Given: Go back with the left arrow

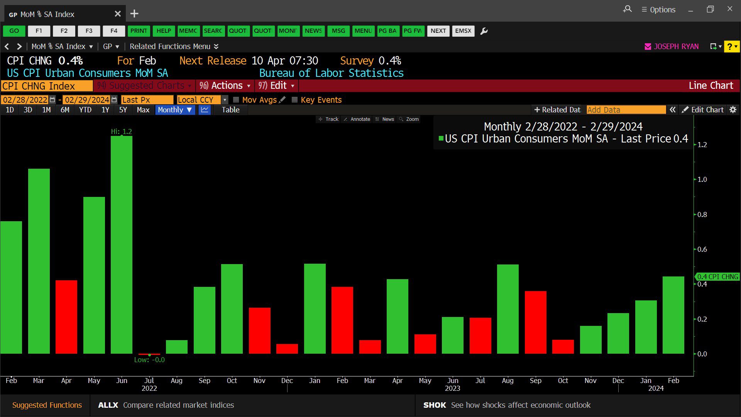Looking at the screenshot, I should (x=7, y=46).
